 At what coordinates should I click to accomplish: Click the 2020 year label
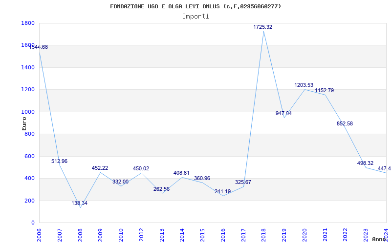coord(304,235)
